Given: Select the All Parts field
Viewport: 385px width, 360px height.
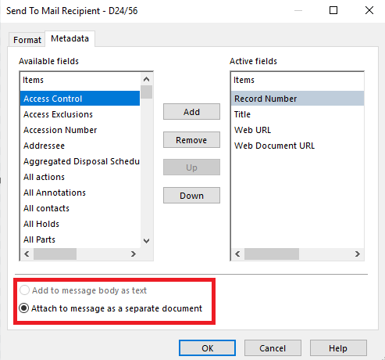Looking at the screenshot, I should 80,239.
